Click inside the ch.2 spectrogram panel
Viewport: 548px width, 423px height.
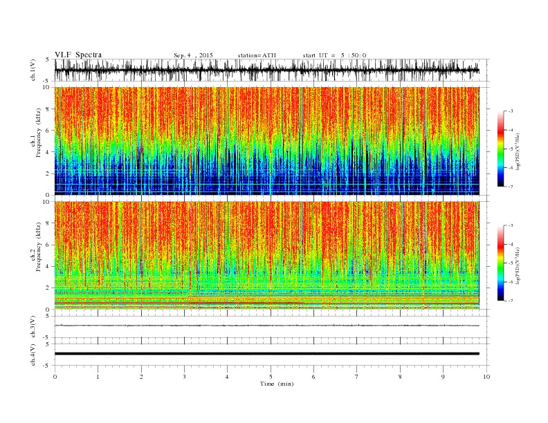pyautogui.click(x=267, y=256)
